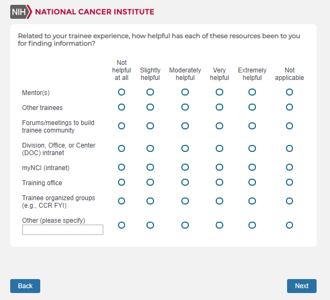
Task: Rate myNCI (intranet) as Moderately helpful
Action: pyautogui.click(x=185, y=167)
